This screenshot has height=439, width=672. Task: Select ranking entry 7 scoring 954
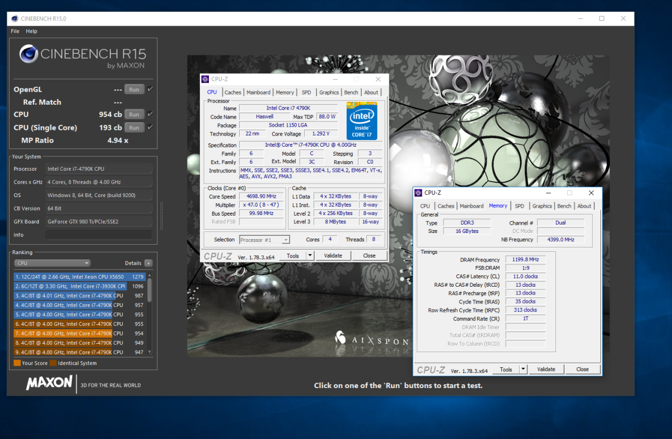(x=80, y=333)
